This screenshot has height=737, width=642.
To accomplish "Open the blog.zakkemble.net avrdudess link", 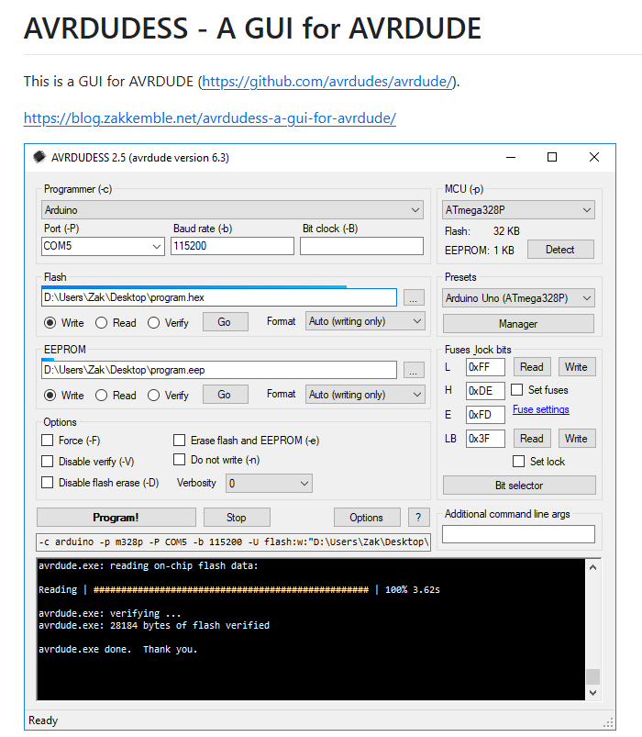I will 210,118.
